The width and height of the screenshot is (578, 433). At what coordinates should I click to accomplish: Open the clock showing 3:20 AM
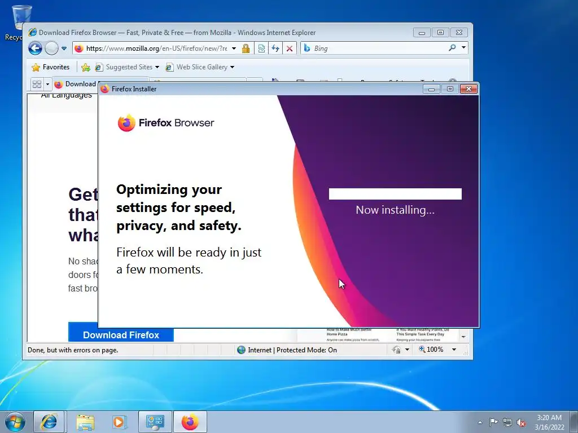549,422
